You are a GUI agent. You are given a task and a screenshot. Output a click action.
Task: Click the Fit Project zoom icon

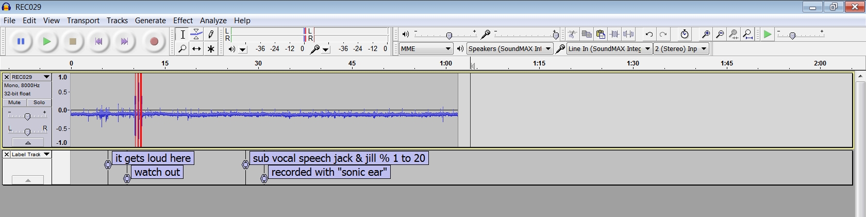click(x=747, y=35)
